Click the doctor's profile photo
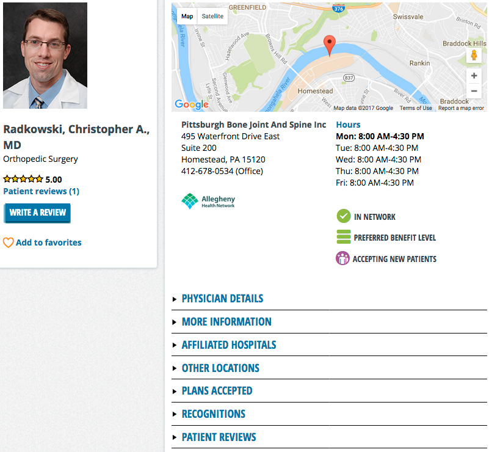492x452 pixels. tap(45, 56)
